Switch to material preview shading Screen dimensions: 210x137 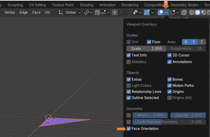[x=203, y=12]
